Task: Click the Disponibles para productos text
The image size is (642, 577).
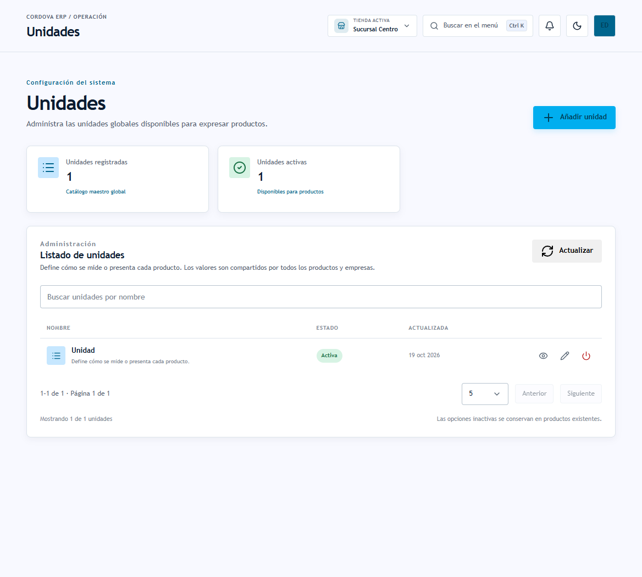Action: tap(290, 192)
